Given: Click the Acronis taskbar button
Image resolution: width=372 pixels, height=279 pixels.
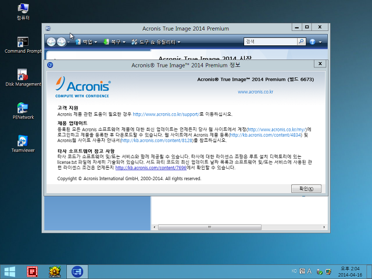Looking at the screenshot, I should click(77, 272).
